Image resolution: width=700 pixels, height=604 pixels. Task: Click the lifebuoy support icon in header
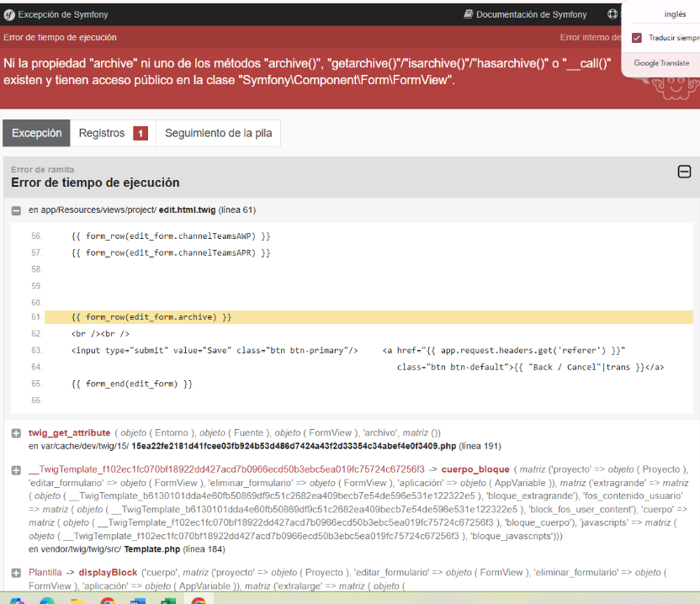click(x=612, y=14)
